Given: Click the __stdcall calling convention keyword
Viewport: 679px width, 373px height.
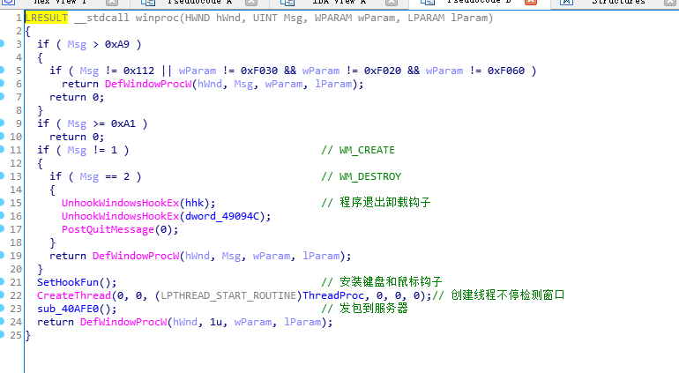Looking at the screenshot, I should [101, 18].
